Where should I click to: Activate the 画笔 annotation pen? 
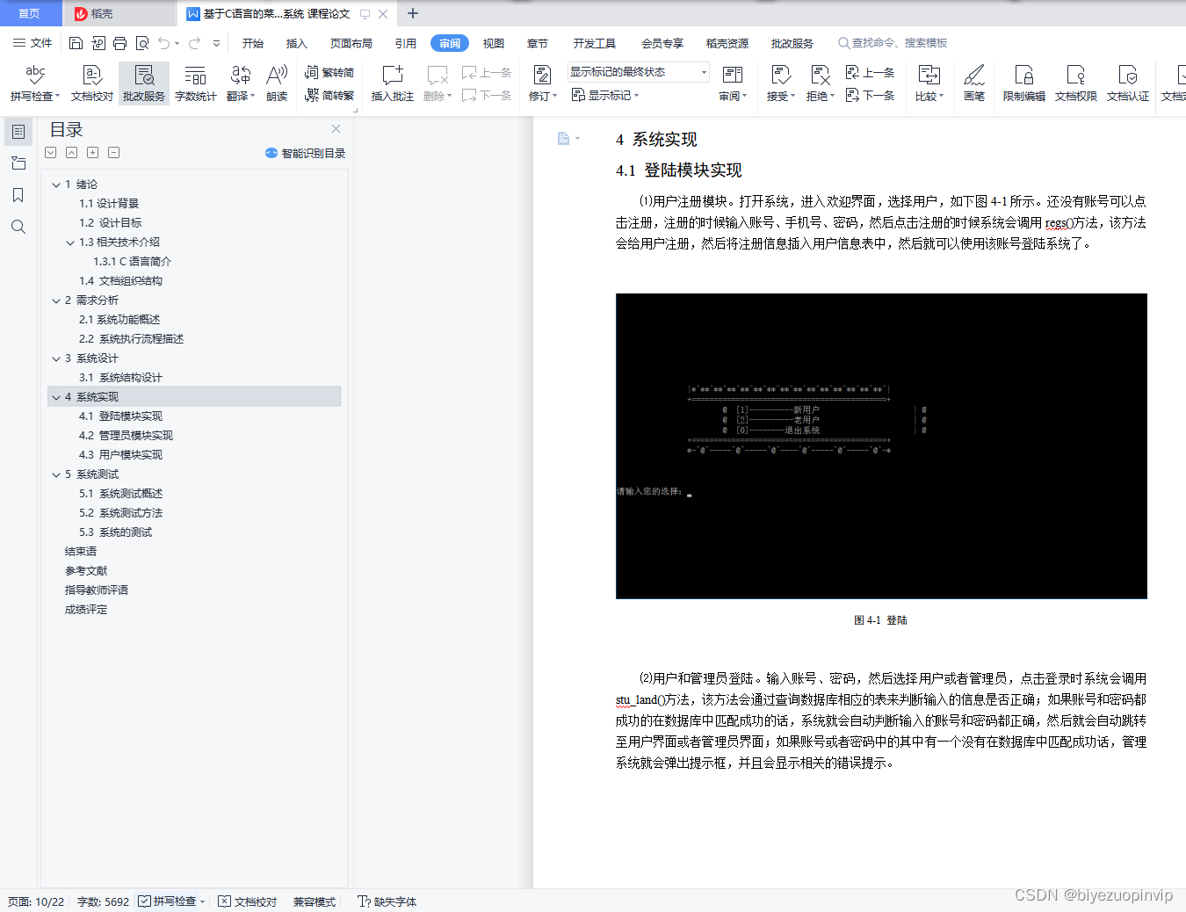(x=973, y=83)
